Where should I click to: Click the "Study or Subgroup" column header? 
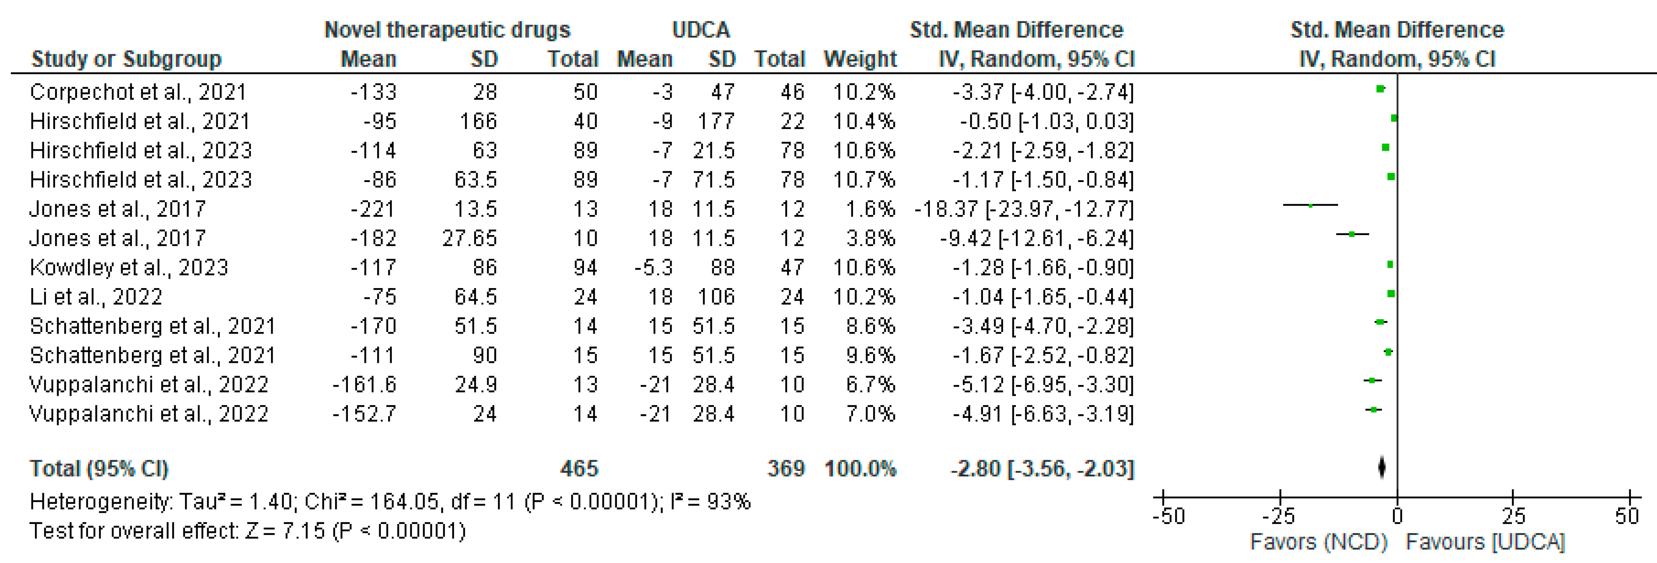pos(126,59)
